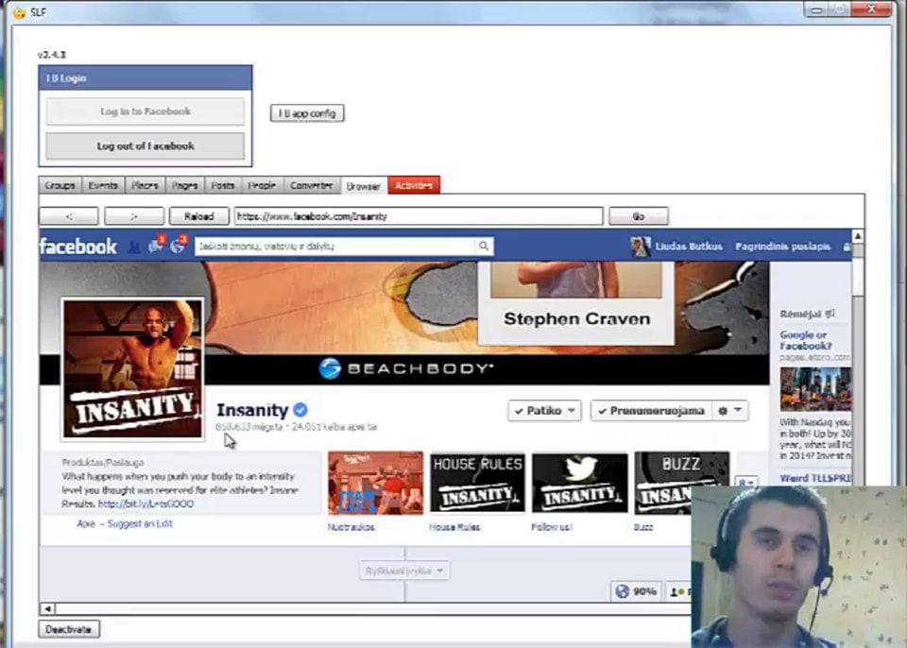Switch to the Pages tab
This screenshot has width=907, height=648.
coord(184,186)
